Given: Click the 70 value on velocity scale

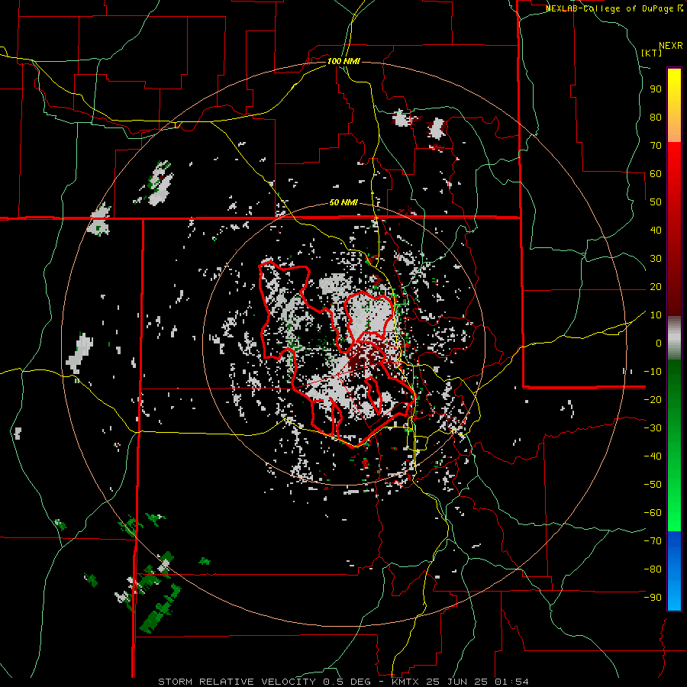Looking at the screenshot, I should pyautogui.click(x=656, y=146).
